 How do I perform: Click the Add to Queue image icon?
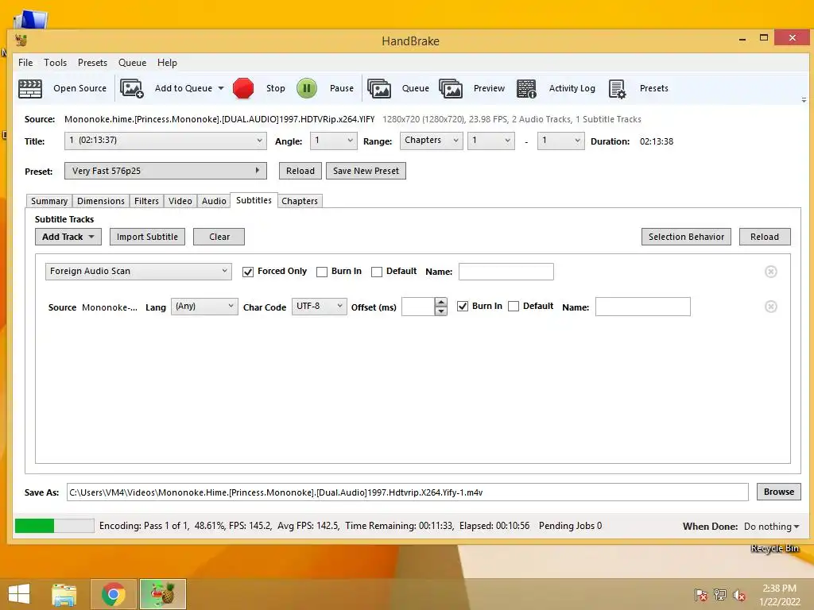[132, 88]
